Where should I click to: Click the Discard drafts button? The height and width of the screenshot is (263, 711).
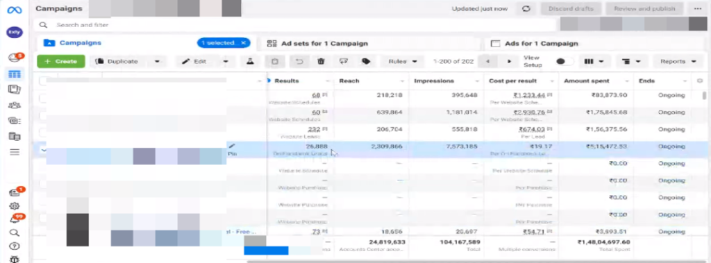(571, 8)
